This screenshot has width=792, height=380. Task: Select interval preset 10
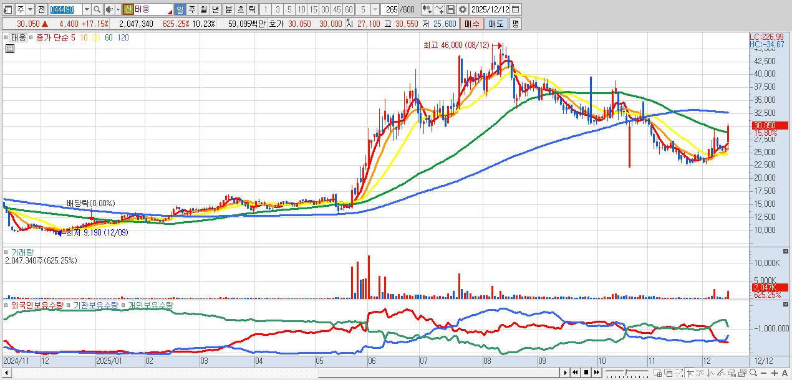[301, 9]
